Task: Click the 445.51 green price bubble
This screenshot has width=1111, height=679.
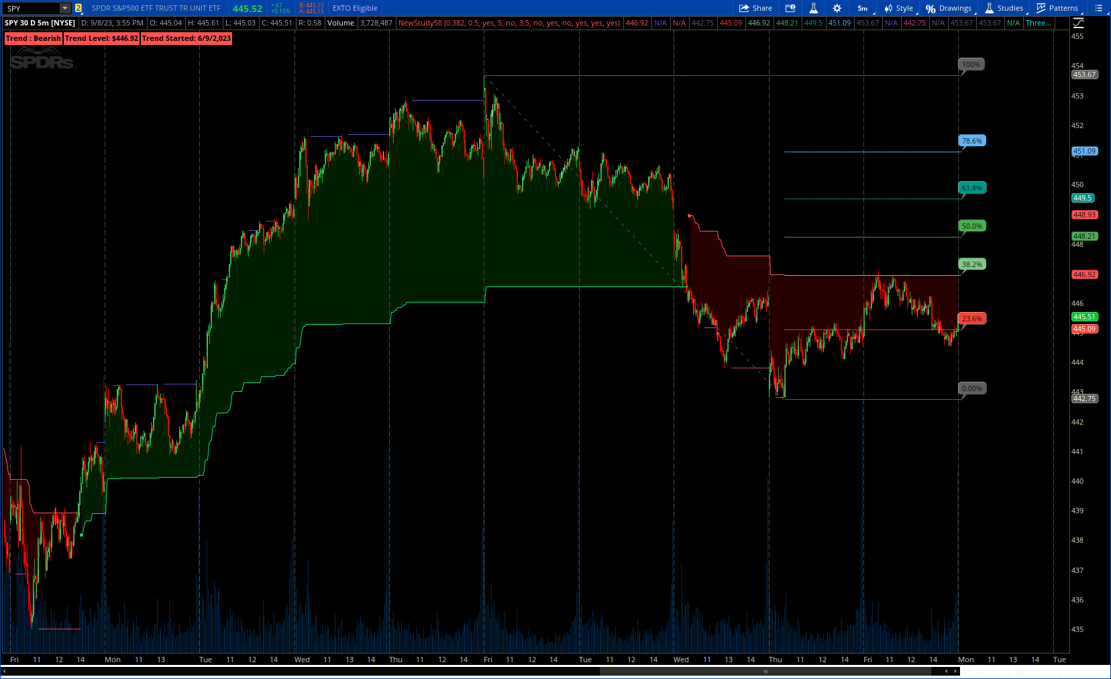Action: pyautogui.click(x=1084, y=317)
